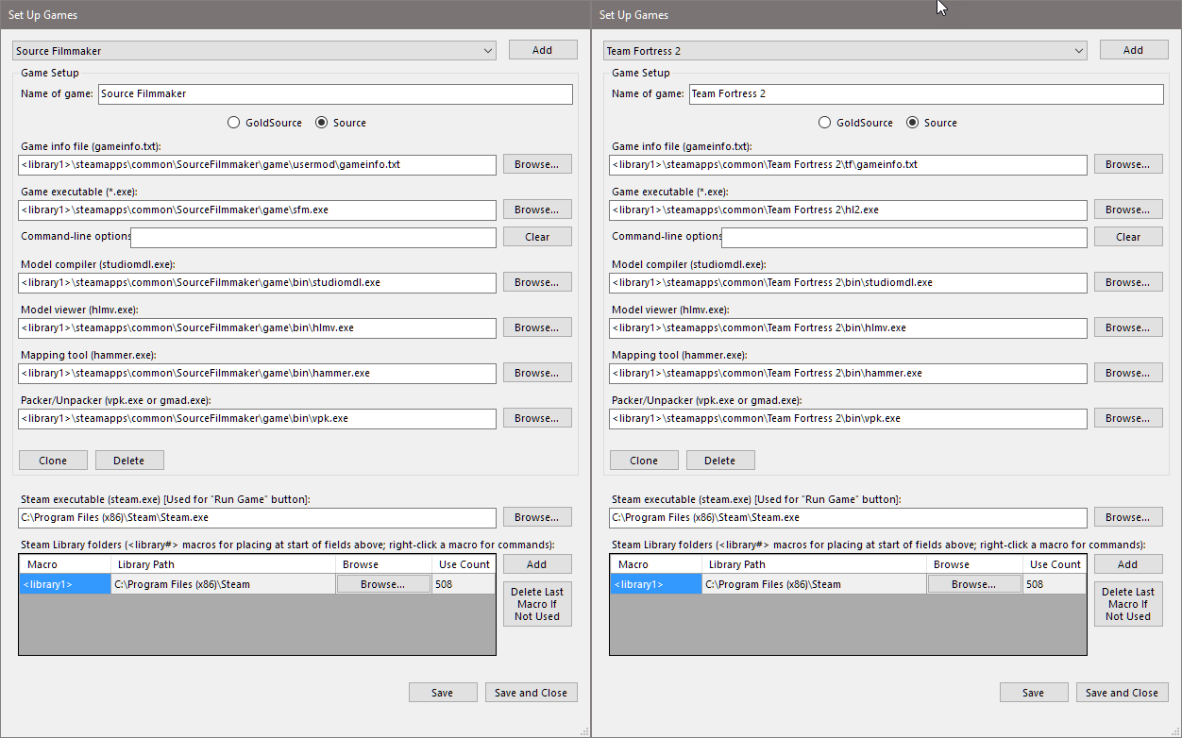This screenshot has height=738, width=1182.
Task: Edit SourceFilmmaker hlmv.exe path field
Action: [x=257, y=327]
